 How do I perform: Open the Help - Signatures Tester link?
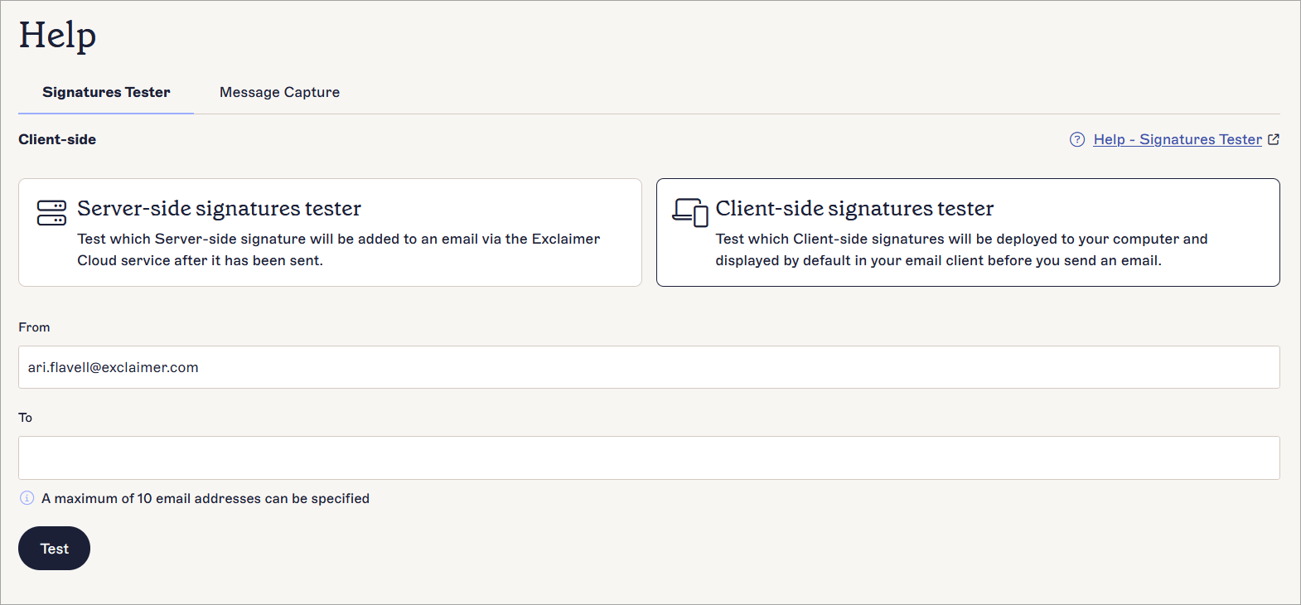tap(1178, 139)
